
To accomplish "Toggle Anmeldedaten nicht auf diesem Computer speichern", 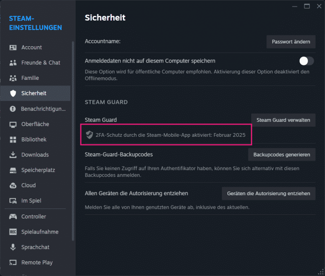I will click(306, 61).
